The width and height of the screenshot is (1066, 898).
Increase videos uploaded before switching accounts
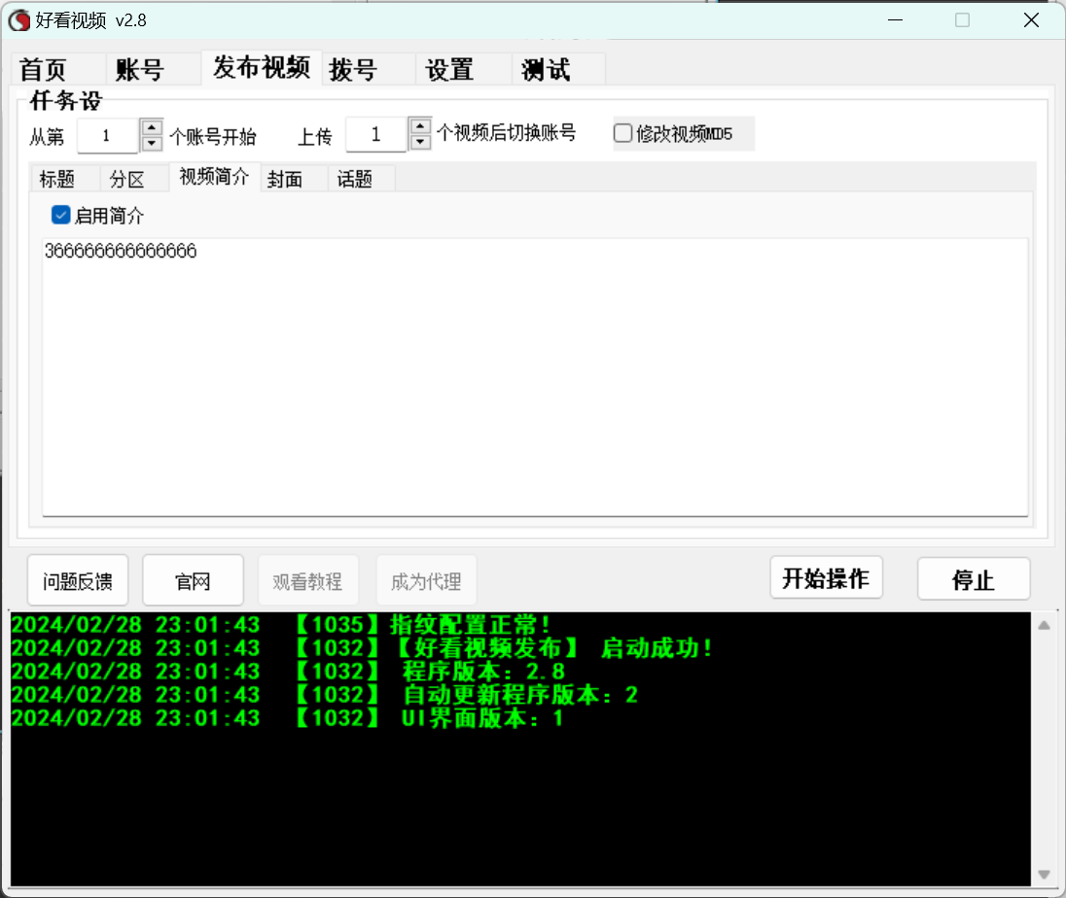(x=421, y=126)
